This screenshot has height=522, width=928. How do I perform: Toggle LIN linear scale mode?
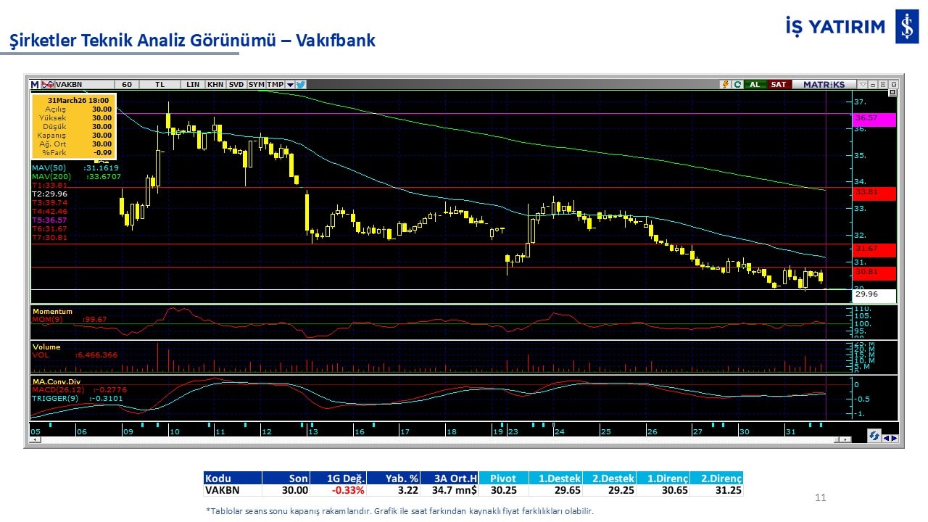(192, 84)
